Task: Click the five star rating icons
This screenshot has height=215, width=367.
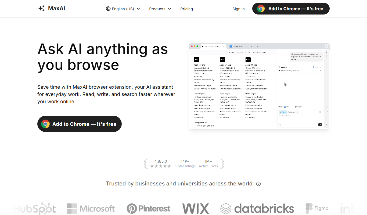Action: pos(161,166)
